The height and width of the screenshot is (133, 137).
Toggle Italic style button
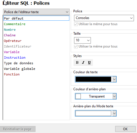83,63
